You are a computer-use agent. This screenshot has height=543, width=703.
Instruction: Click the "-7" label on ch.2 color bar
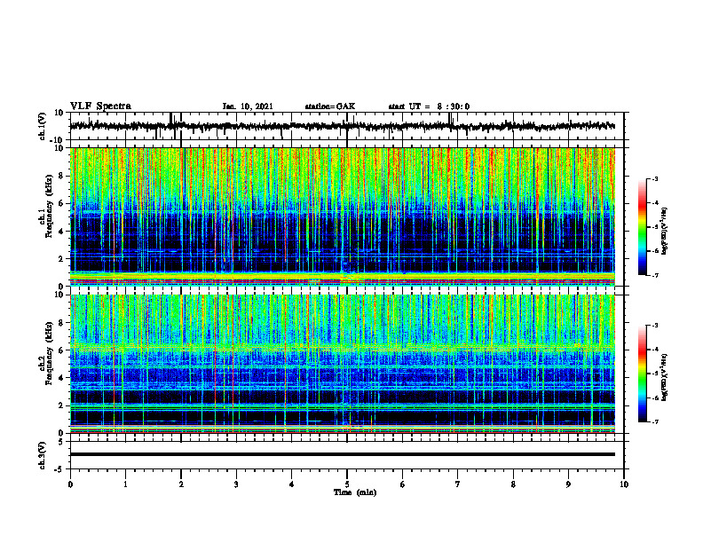654,421
